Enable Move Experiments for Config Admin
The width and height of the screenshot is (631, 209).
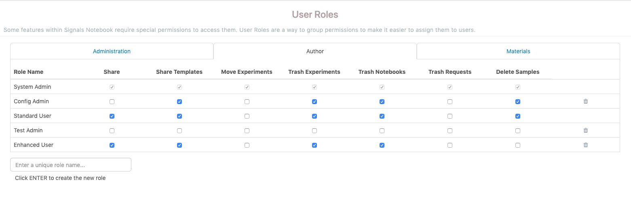pos(247,102)
